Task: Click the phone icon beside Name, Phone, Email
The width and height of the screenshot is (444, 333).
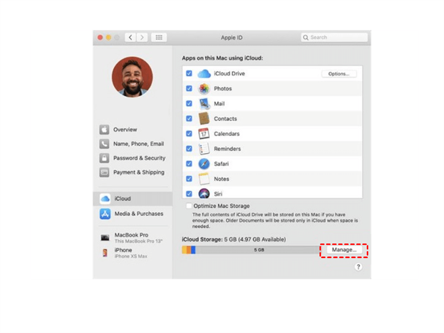Action: (104, 144)
